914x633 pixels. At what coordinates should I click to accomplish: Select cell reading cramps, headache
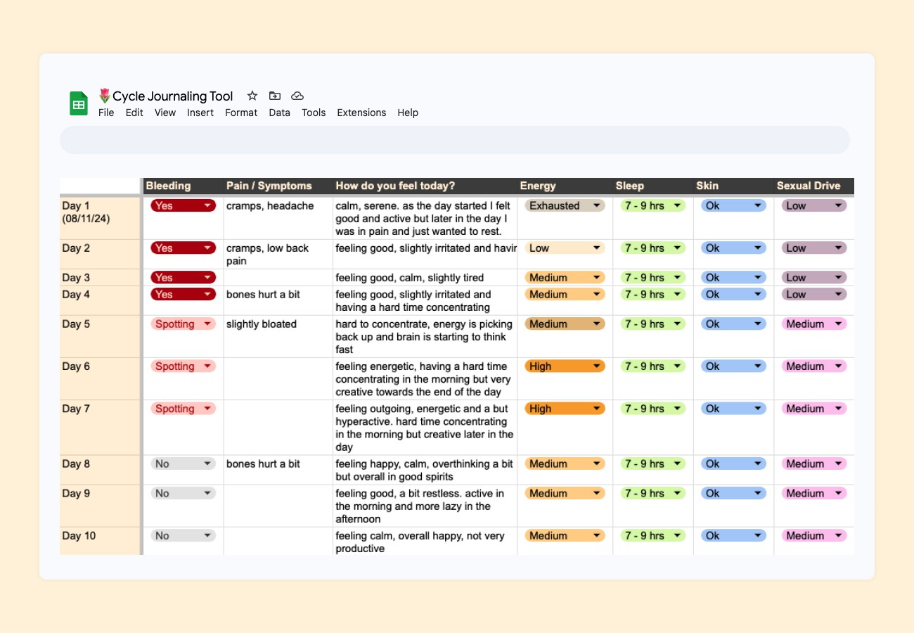(278, 217)
